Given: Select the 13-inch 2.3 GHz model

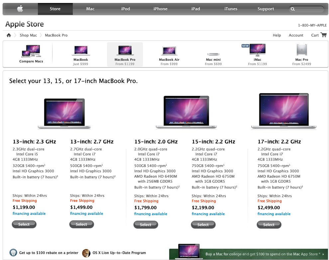Looking at the screenshot, I should point(24,224).
